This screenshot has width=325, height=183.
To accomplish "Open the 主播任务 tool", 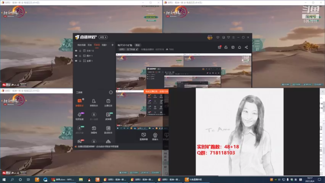I will tap(108, 102).
